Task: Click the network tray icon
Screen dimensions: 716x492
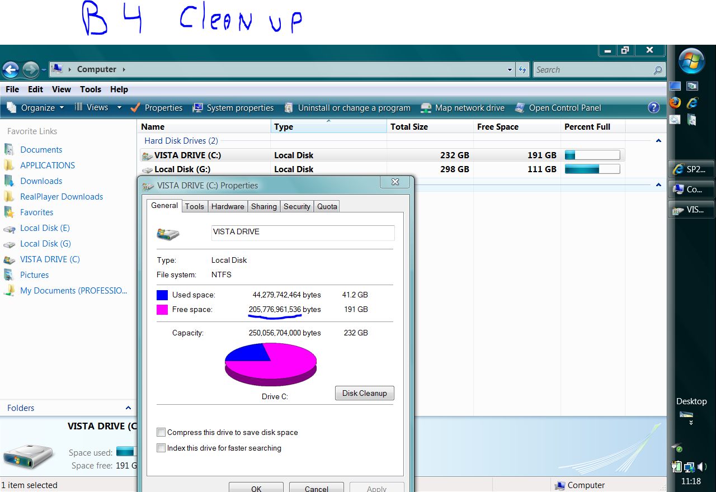Action: [x=690, y=467]
